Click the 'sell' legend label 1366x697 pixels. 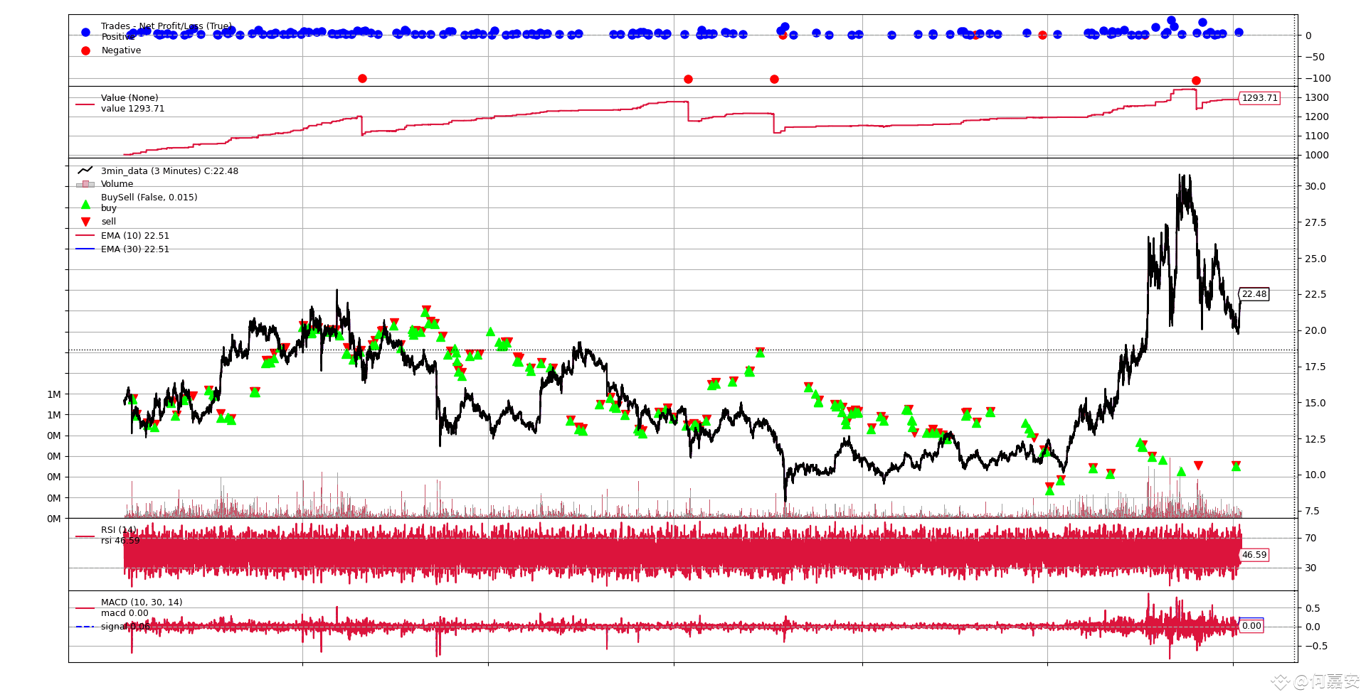(108, 222)
